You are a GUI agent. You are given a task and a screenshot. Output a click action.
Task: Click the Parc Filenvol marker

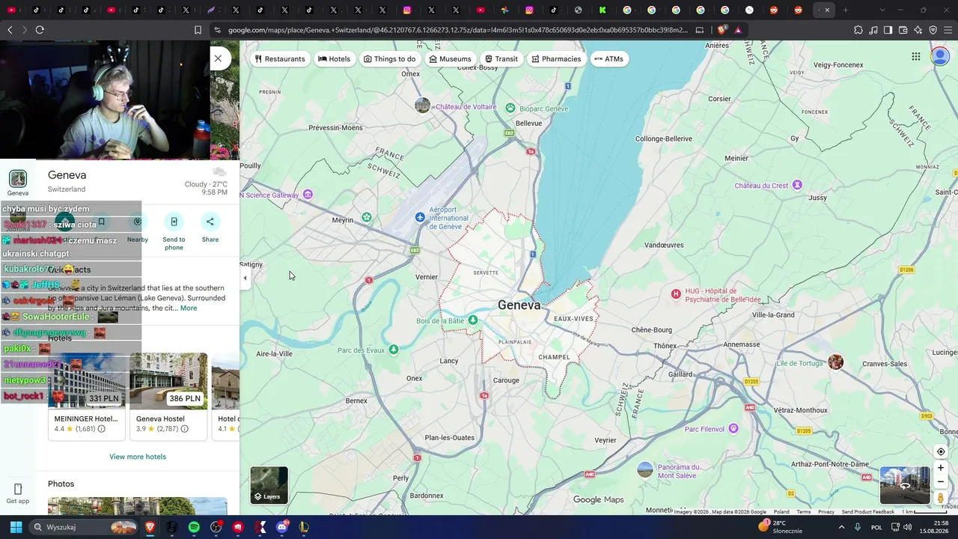coord(733,428)
